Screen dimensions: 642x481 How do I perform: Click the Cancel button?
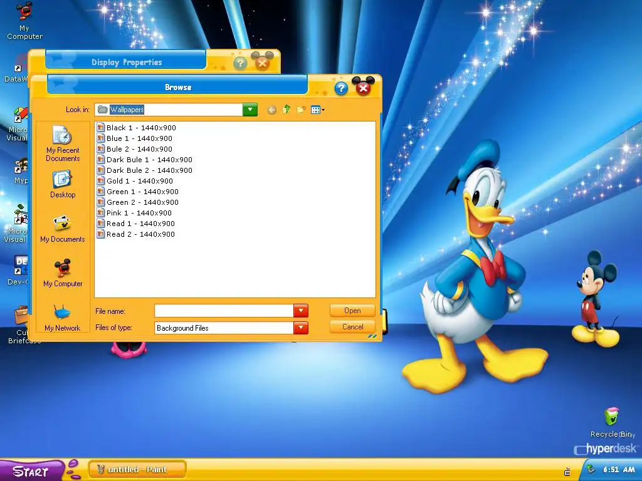[352, 327]
